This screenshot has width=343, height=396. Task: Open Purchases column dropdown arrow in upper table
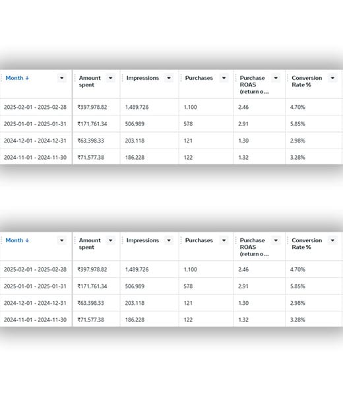click(224, 78)
